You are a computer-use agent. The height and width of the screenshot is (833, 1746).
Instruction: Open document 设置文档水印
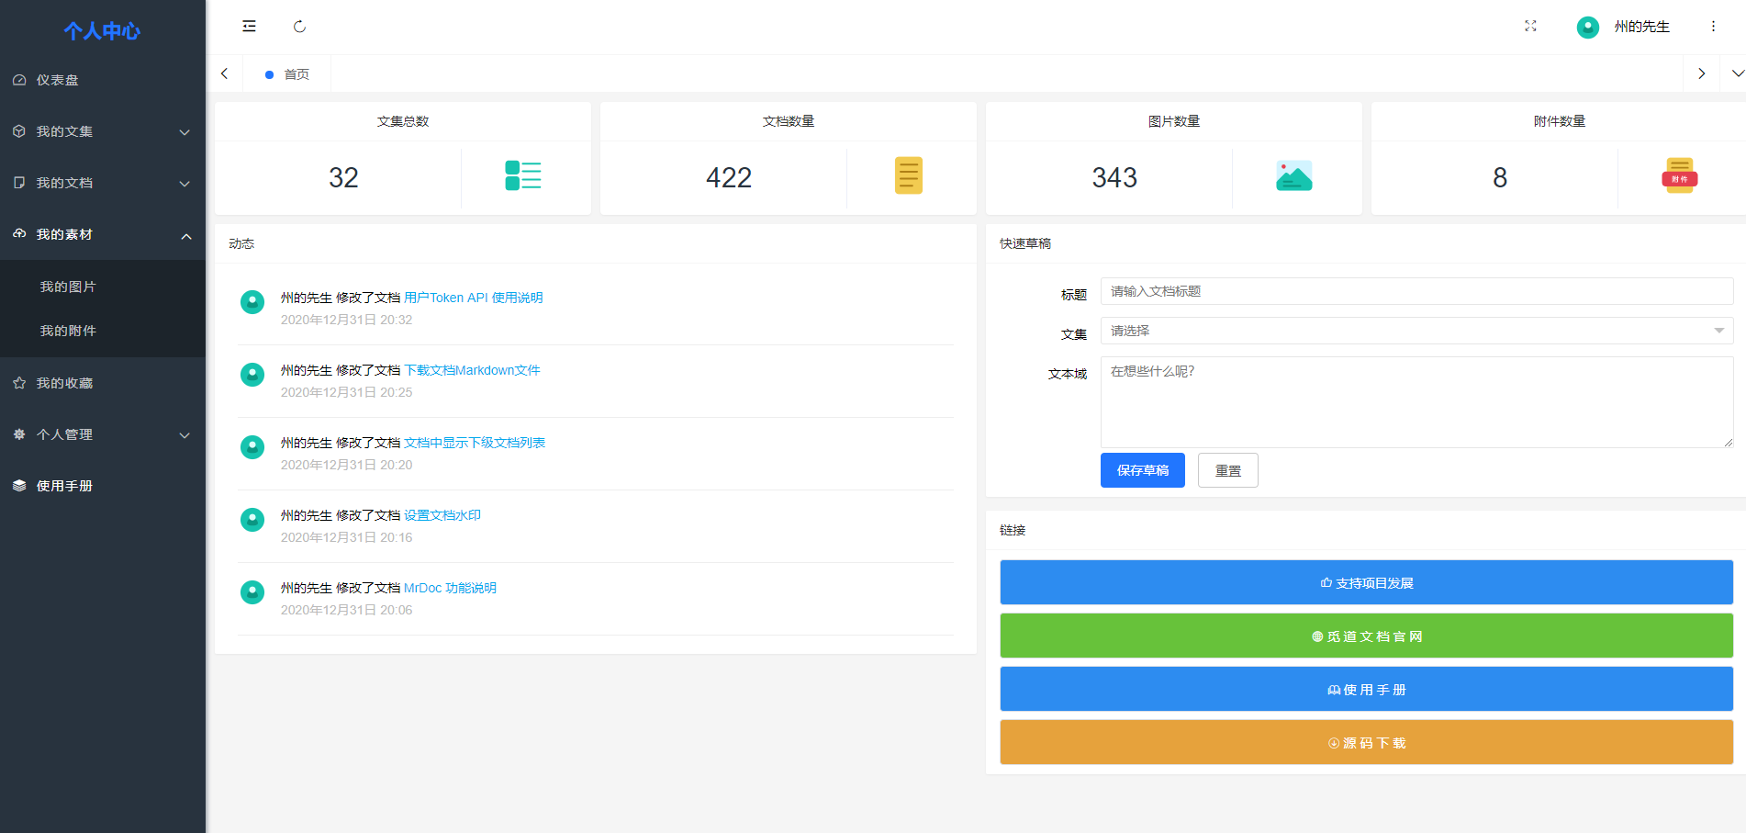(x=442, y=515)
